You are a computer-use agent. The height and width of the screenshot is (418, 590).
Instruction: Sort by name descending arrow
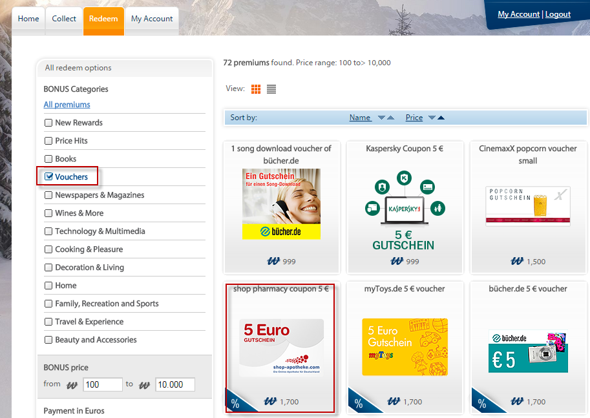381,118
